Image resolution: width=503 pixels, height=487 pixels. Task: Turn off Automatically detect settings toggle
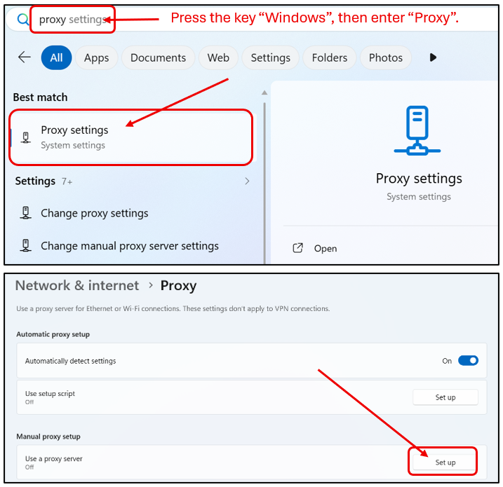point(468,361)
